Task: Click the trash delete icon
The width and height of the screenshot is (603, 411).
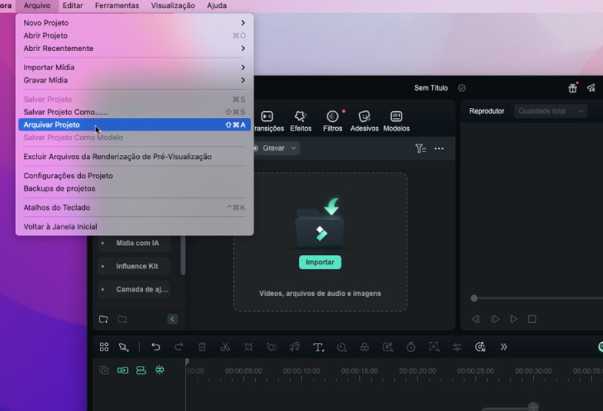Action: pos(202,347)
